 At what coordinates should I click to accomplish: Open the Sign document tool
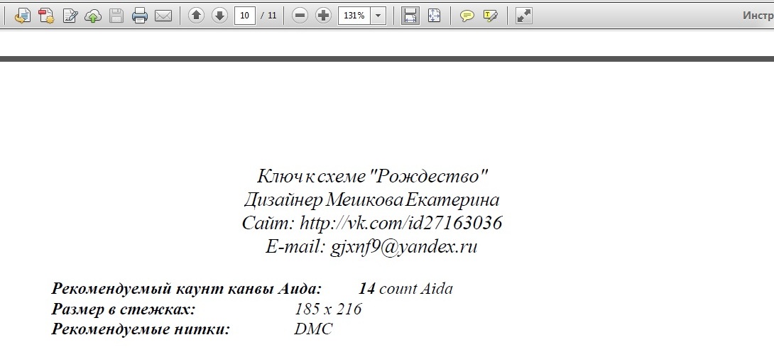[70, 16]
